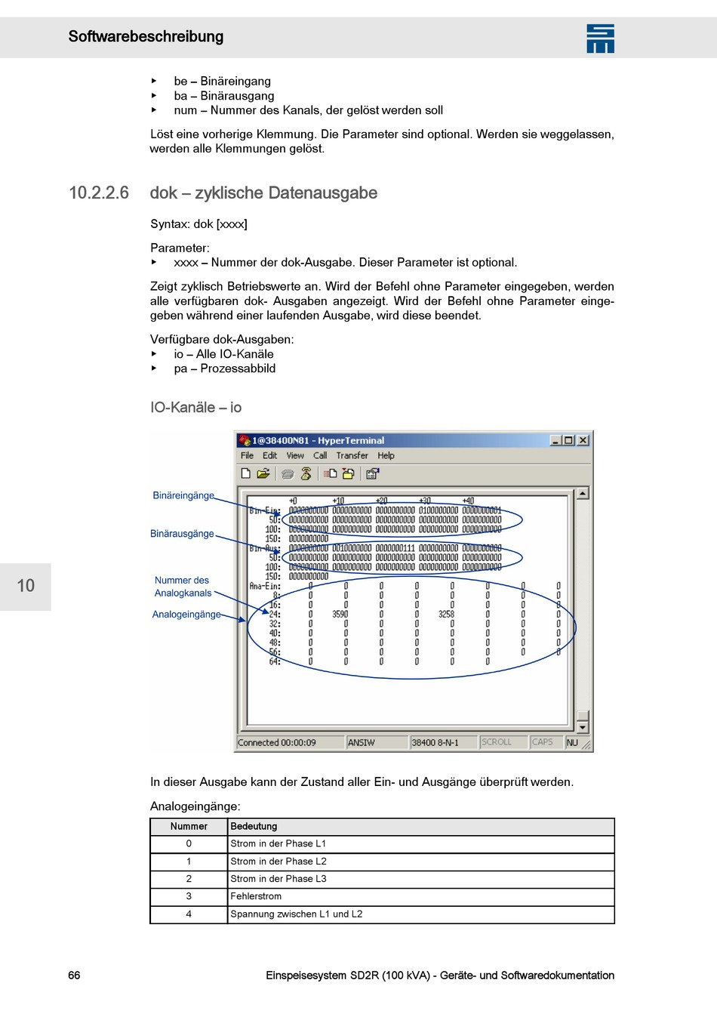Click the 'Syntax: dok [xxxx]' line
Viewport: 717px width, 1014px height.
pyautogui.click(x=198, y=224)
